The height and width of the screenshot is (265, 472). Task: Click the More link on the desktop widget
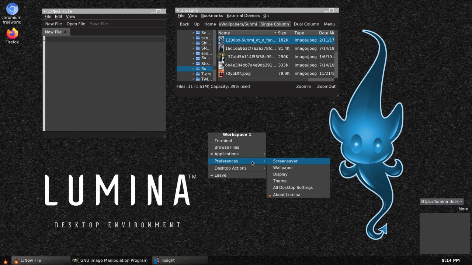click(x=463, y=209)
